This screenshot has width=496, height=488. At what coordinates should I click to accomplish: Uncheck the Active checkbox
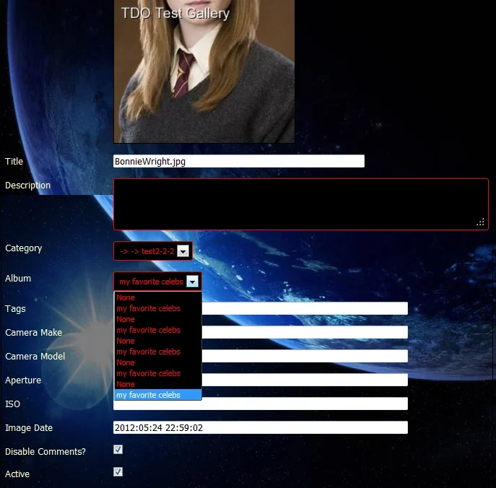pyautogui.click(x=118, y=472)
